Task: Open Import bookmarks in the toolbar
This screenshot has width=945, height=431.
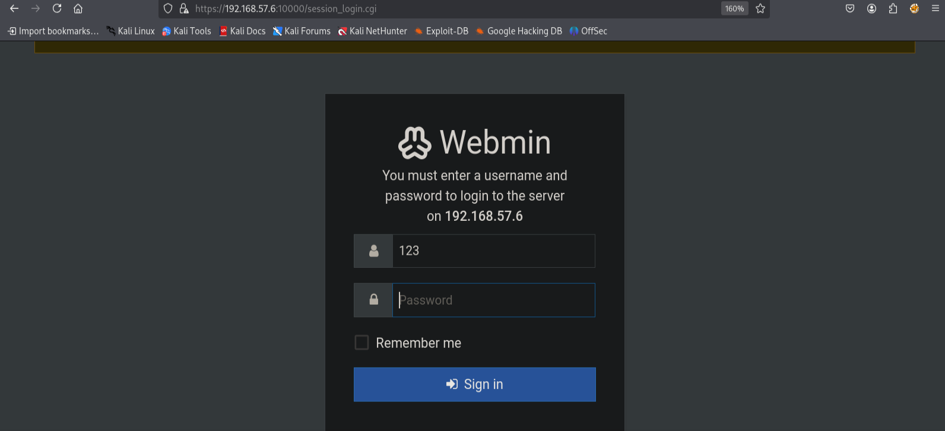Action: (53, 31)
